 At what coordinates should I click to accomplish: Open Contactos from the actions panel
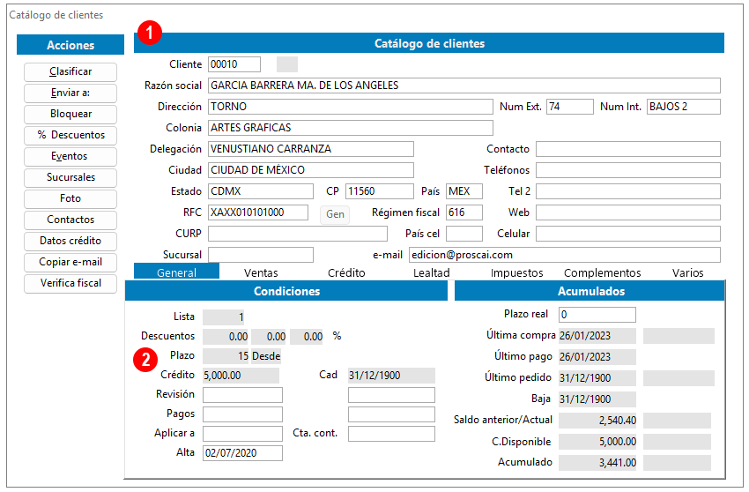[70, 220]
